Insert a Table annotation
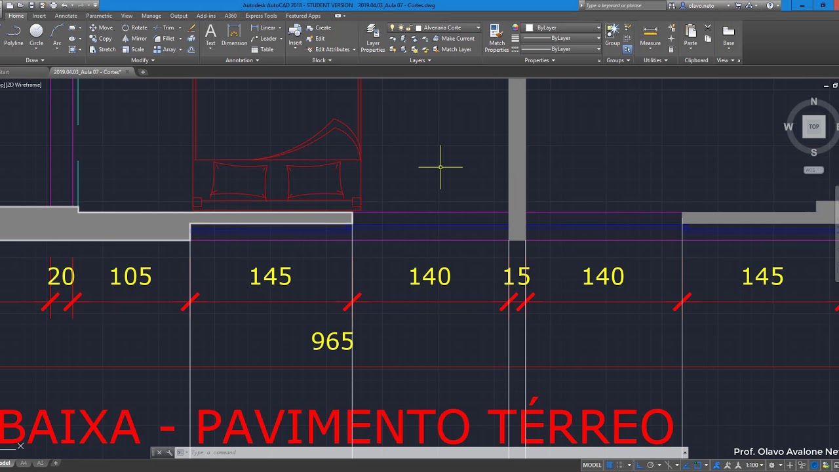Image resolution: width=839 pixels, height=472 pixels. [262, 49]
